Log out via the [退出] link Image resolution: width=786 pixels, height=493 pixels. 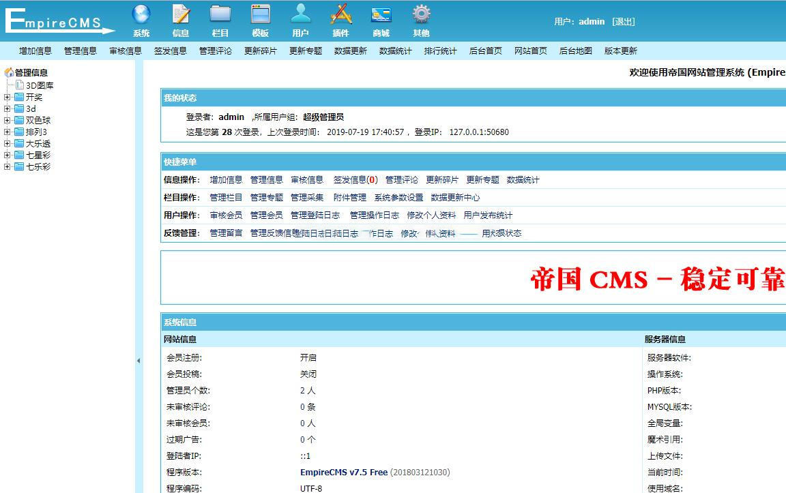[624, 22]
